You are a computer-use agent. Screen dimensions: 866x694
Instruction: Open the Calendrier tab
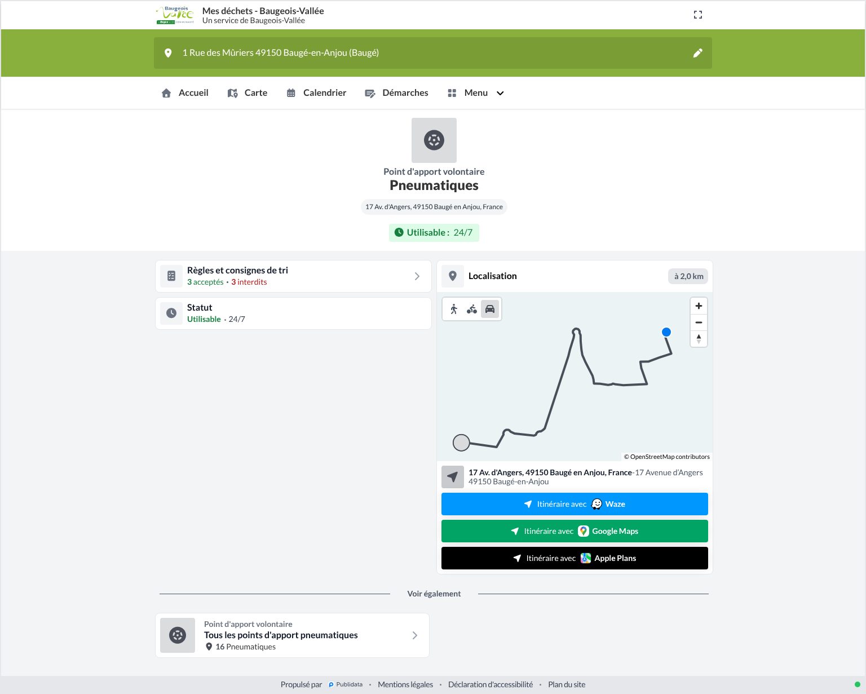click(x=316, y=93)
